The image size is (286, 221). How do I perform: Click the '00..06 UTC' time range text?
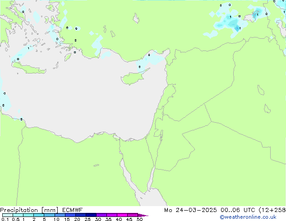point(237,210)
